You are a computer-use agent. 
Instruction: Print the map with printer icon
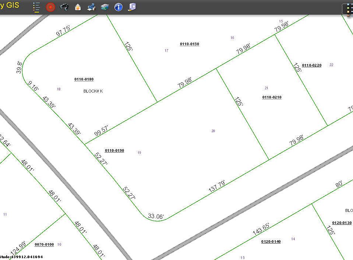click(92, 7)
